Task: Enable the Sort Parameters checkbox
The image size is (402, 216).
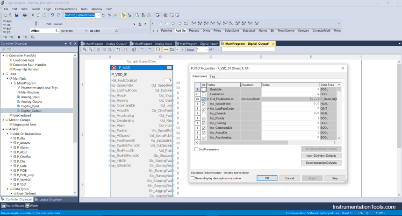Action: click(196, 149)
